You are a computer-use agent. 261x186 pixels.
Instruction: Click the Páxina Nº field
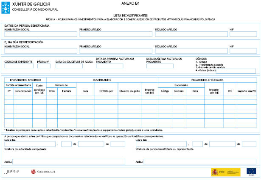(x=44, y=66)
